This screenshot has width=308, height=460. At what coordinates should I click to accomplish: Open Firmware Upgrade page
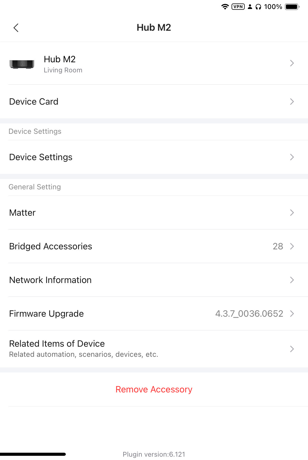click(46, 314)
